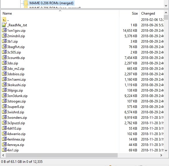Click the zip icon of 3x3puzzl.zip

click(4, 123)
